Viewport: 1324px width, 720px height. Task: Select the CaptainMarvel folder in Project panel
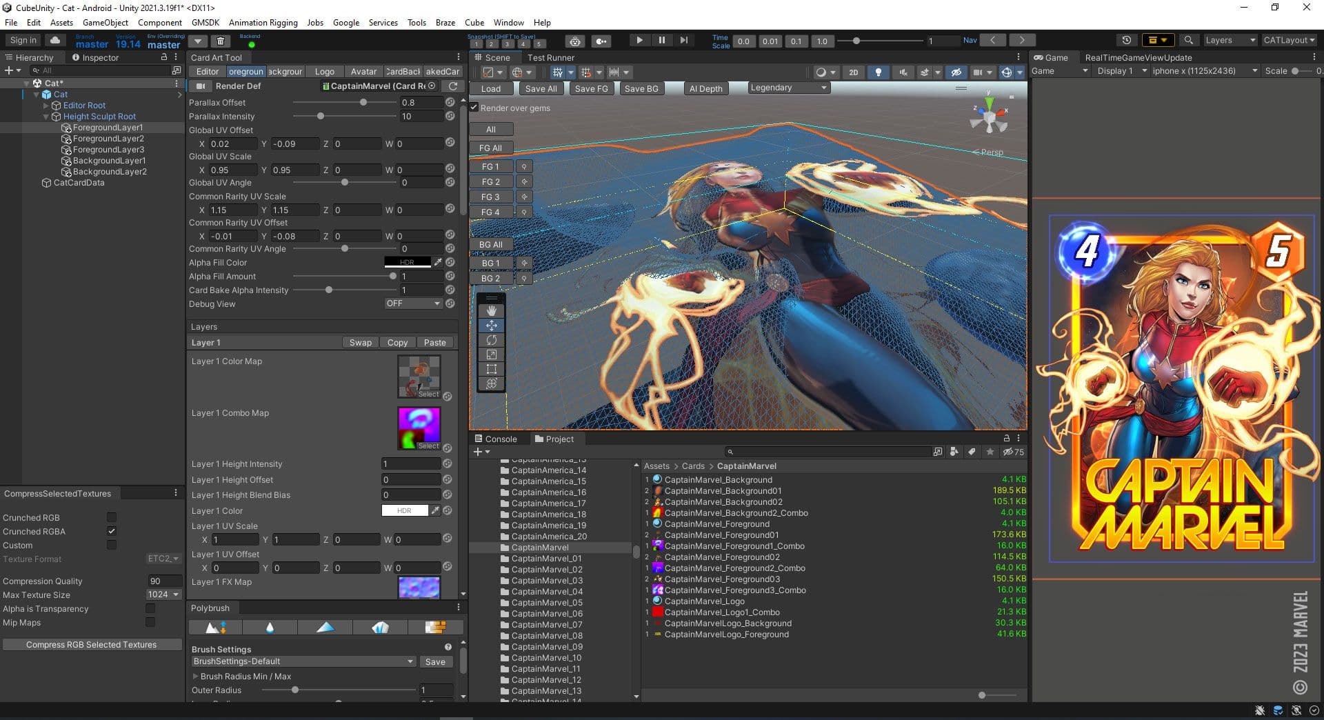pos(539,547)
